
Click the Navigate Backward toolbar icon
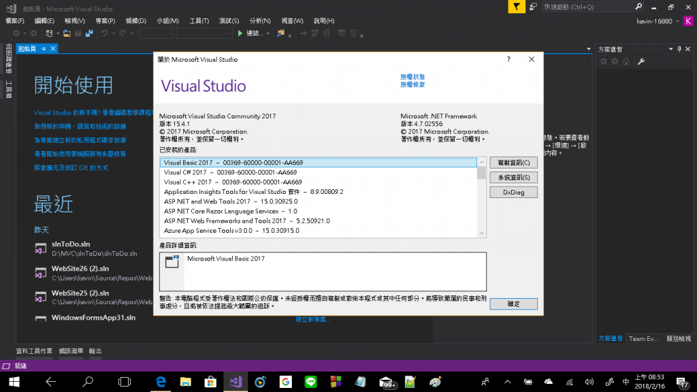[16, 33]
